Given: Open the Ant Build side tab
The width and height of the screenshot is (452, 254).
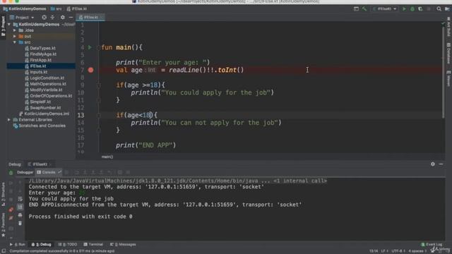Looking at the screenshot, I should [x=448, y=27].
